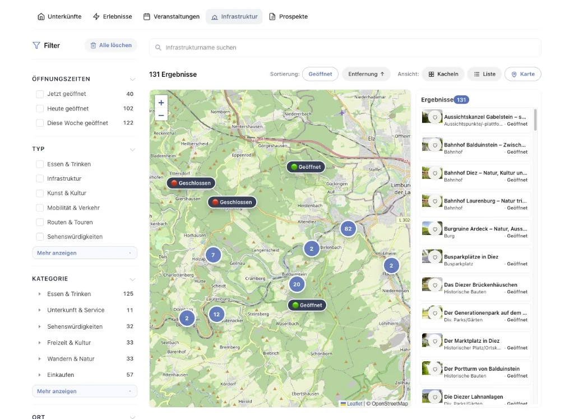
Task: Favorite Aussichtskanzel Gabelstein with heart icon
Action: 435,118
